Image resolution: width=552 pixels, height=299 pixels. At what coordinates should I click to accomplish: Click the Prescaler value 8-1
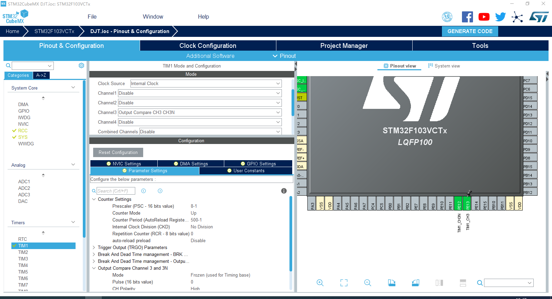pos(194,206)
